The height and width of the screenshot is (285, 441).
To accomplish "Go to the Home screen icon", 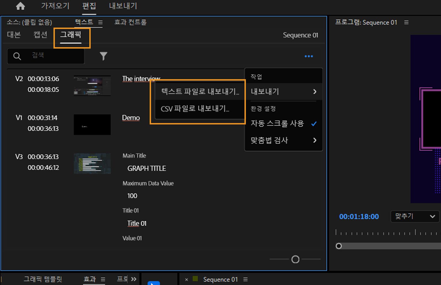I will click(20, 6).
